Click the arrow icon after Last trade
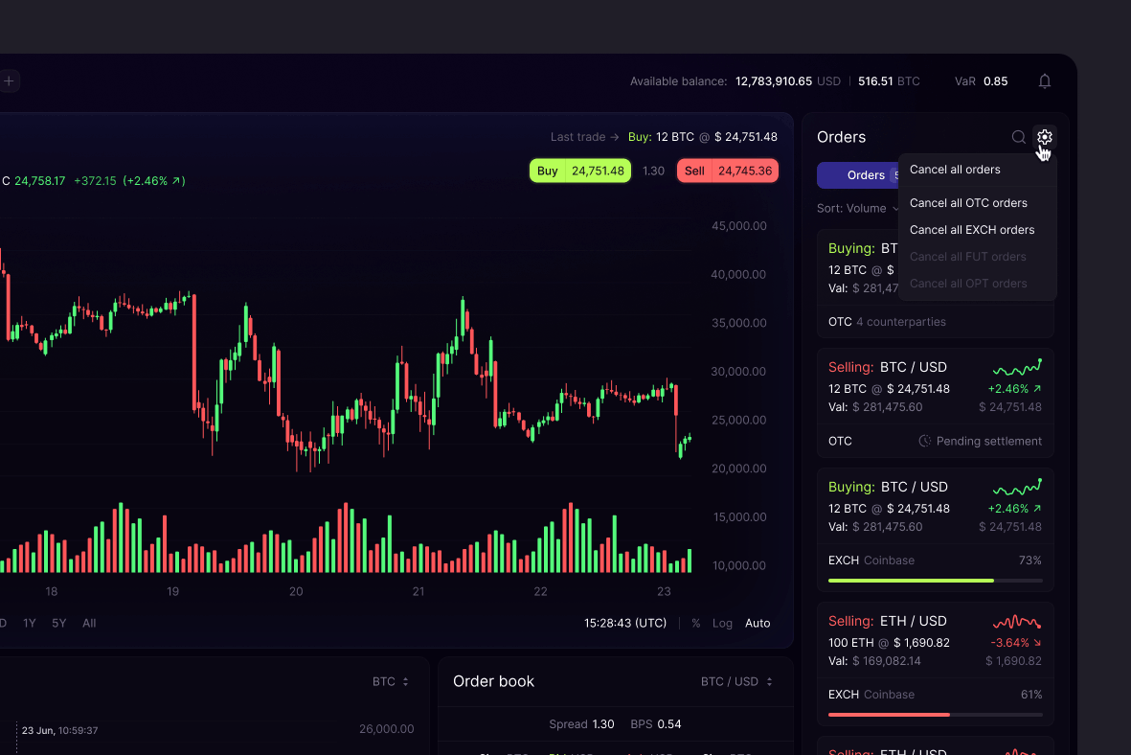The width and height of the screenshot is (1131, 755). point(615,137)
